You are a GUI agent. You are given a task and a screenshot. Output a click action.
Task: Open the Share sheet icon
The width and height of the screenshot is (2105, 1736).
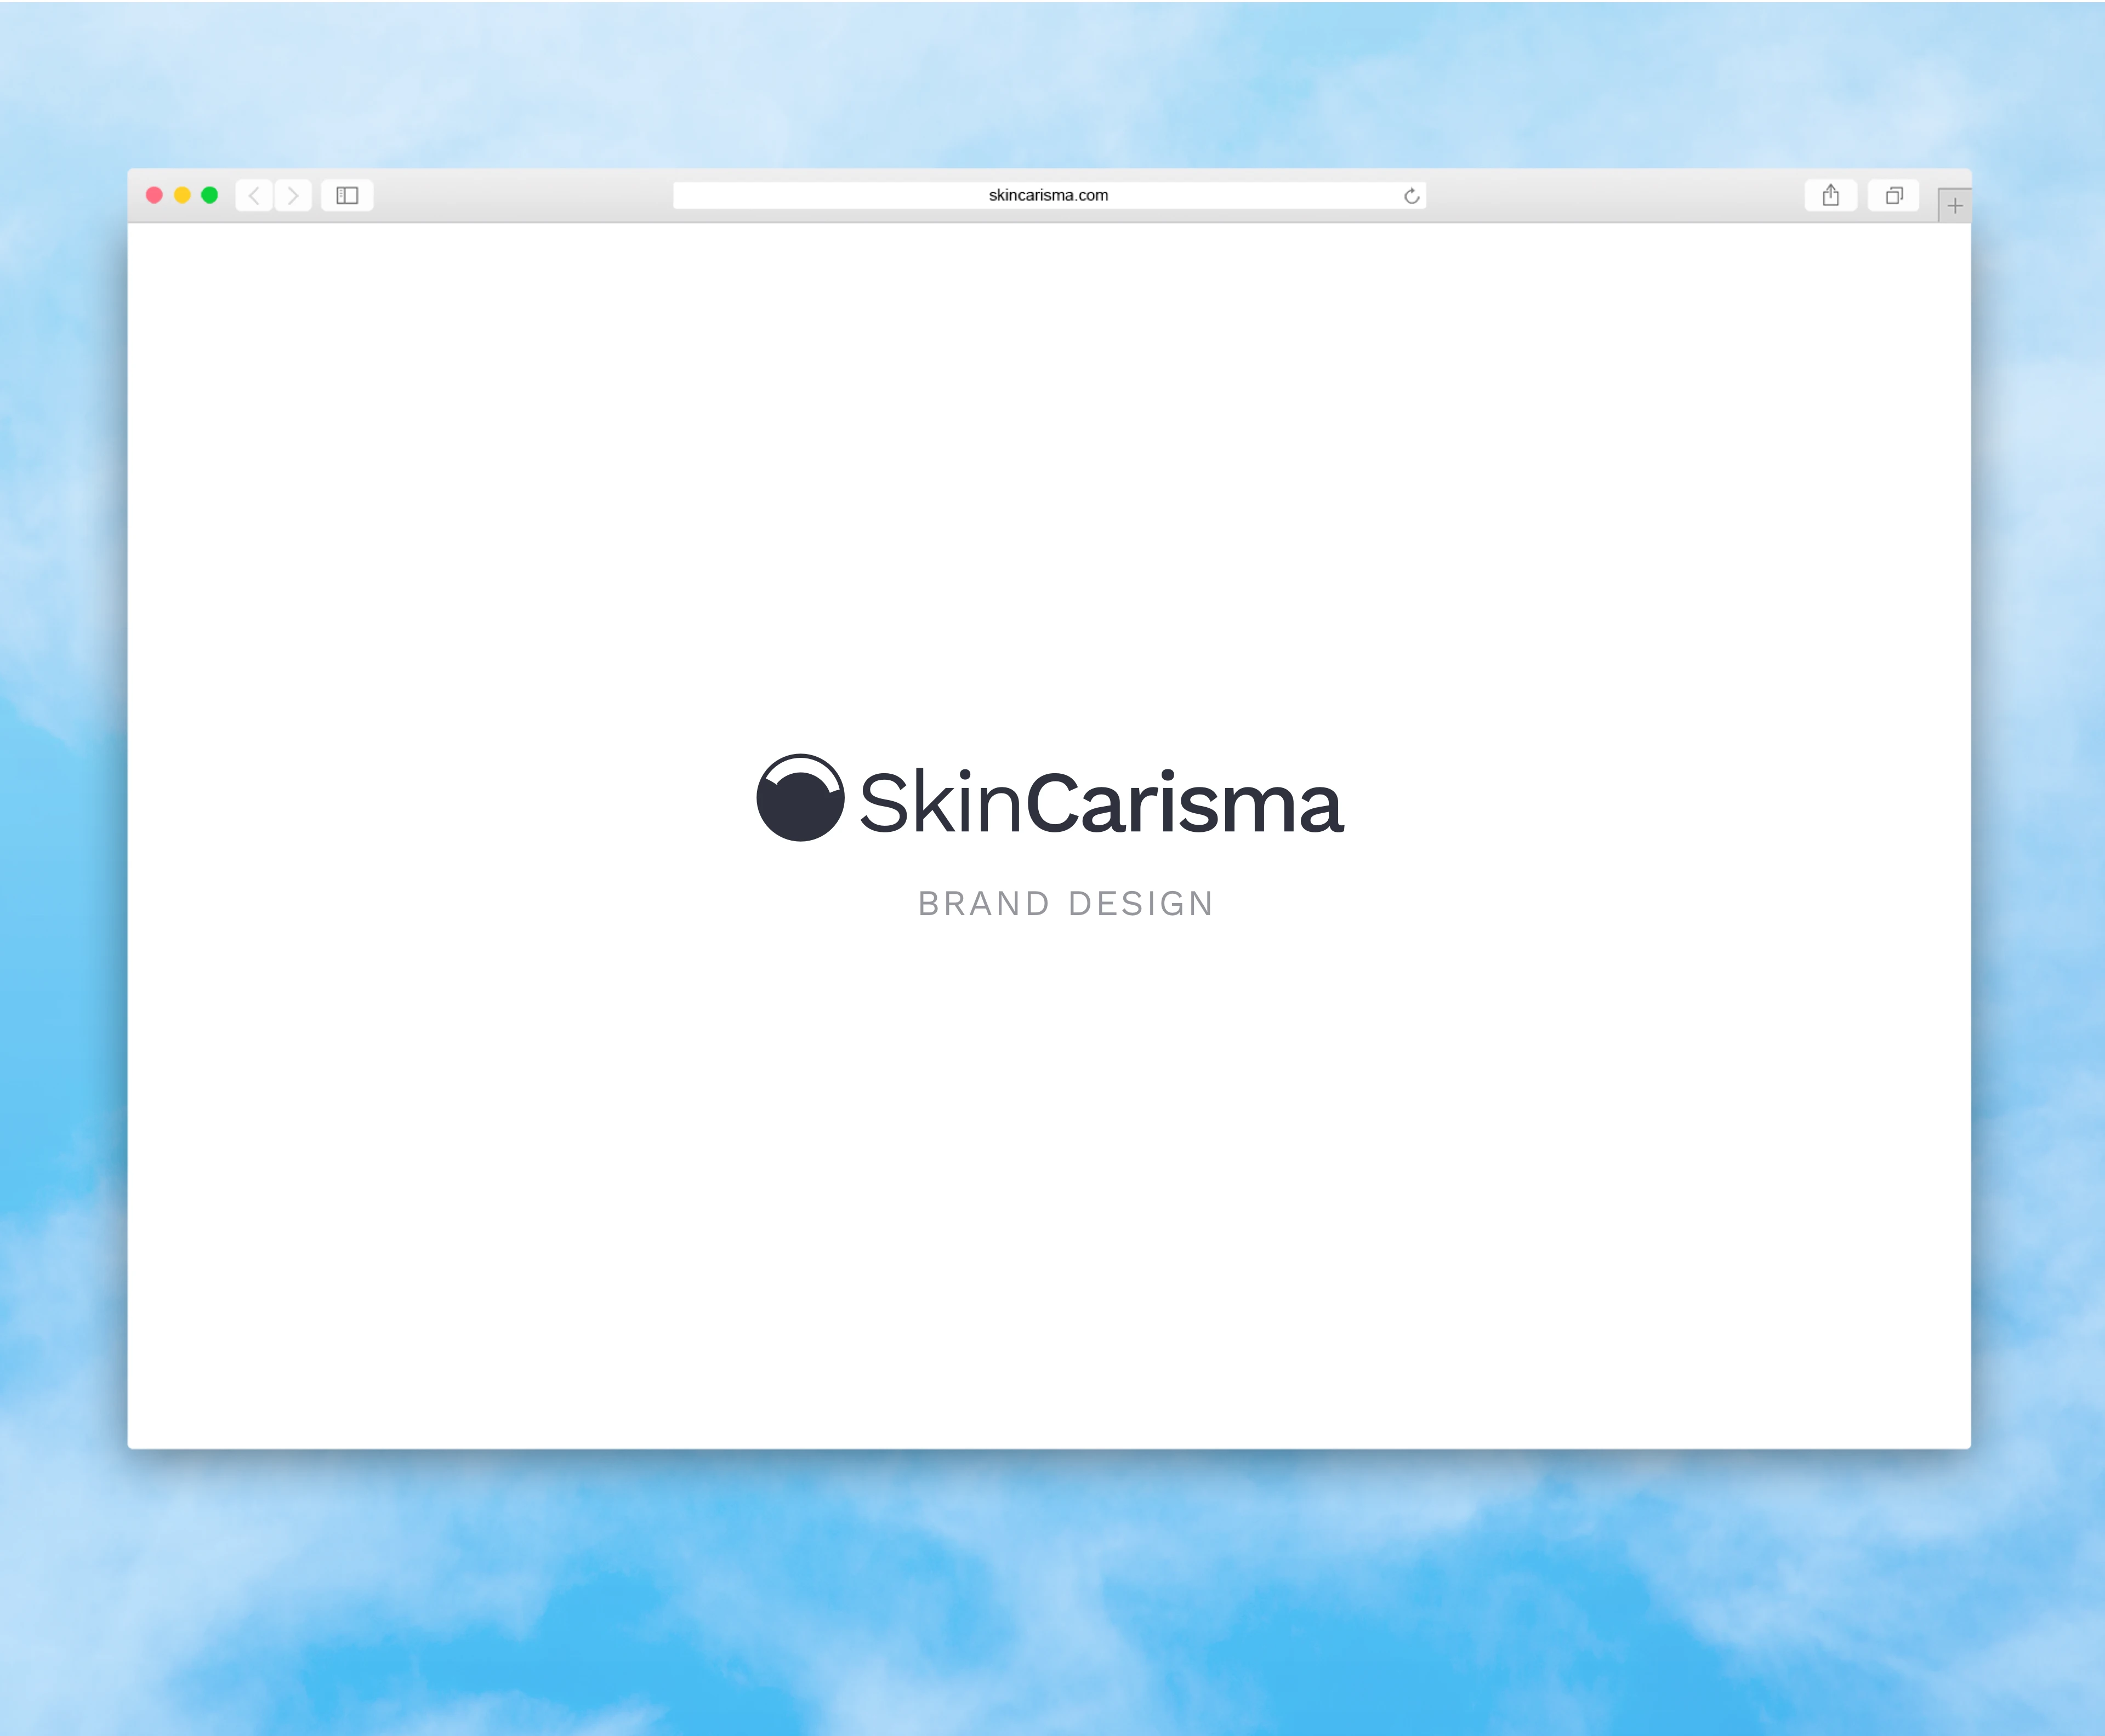click(1830, 196)
